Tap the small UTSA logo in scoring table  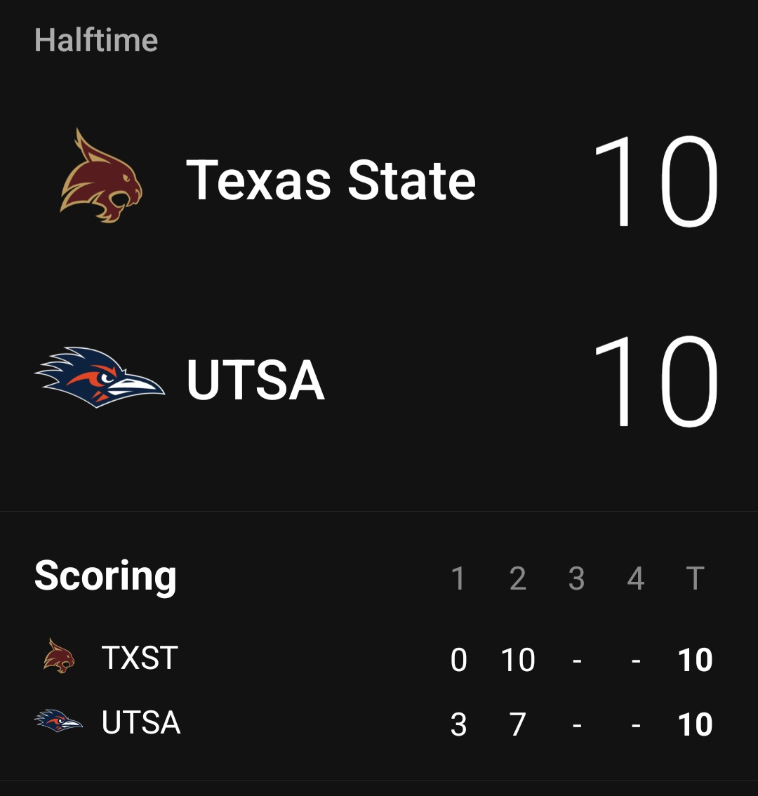pyautogui.click(x=59, y=721)
